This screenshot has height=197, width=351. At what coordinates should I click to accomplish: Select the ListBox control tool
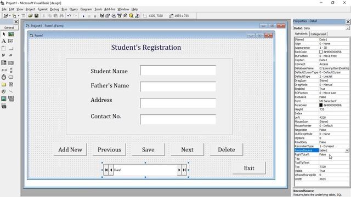pos(11,63)
